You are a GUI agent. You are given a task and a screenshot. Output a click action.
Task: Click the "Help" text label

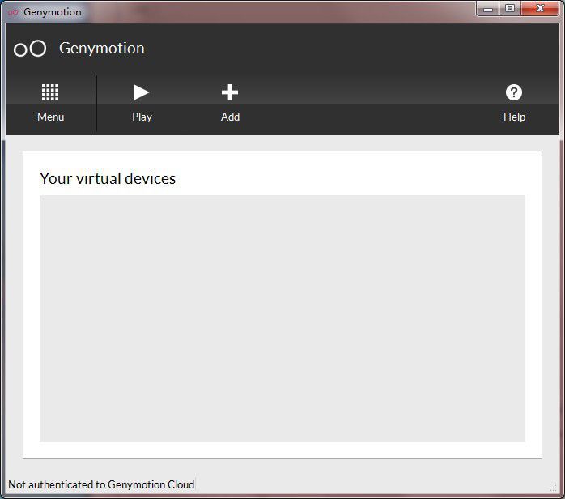click(x=514, y=117)
